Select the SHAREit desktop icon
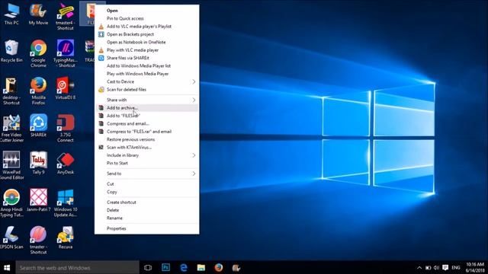 pyautogui.click(x=38, y=126)
